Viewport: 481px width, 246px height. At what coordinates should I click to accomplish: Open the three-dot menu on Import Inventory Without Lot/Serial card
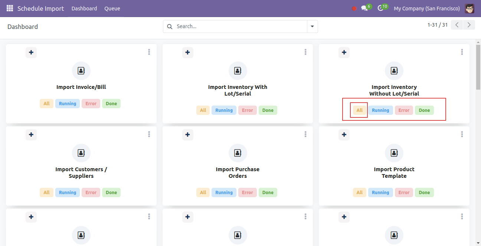coord(462,52)
